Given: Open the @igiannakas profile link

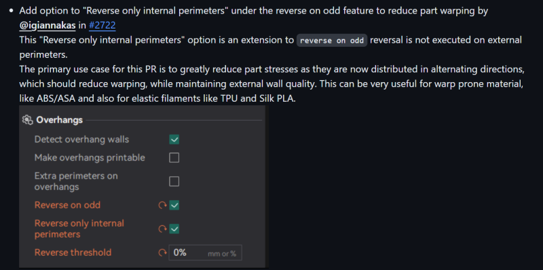Looking at the screenshot, I should 48,25.
